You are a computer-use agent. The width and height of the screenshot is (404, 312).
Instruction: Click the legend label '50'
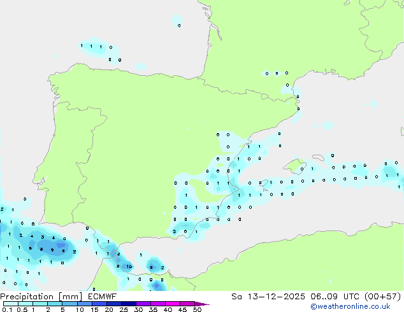click(x=197, y=309)
